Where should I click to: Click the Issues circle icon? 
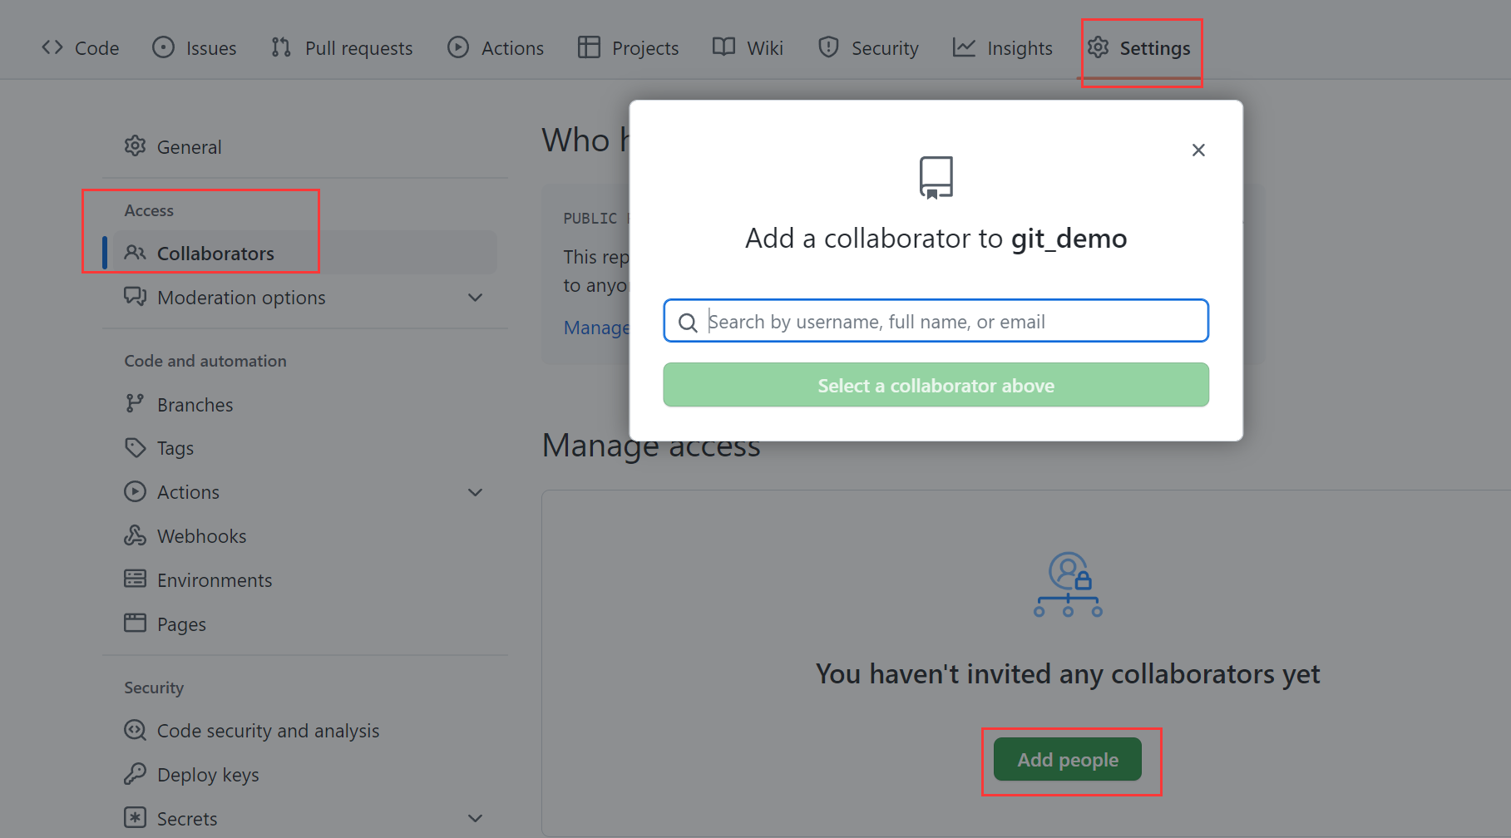tap(164, 47)
